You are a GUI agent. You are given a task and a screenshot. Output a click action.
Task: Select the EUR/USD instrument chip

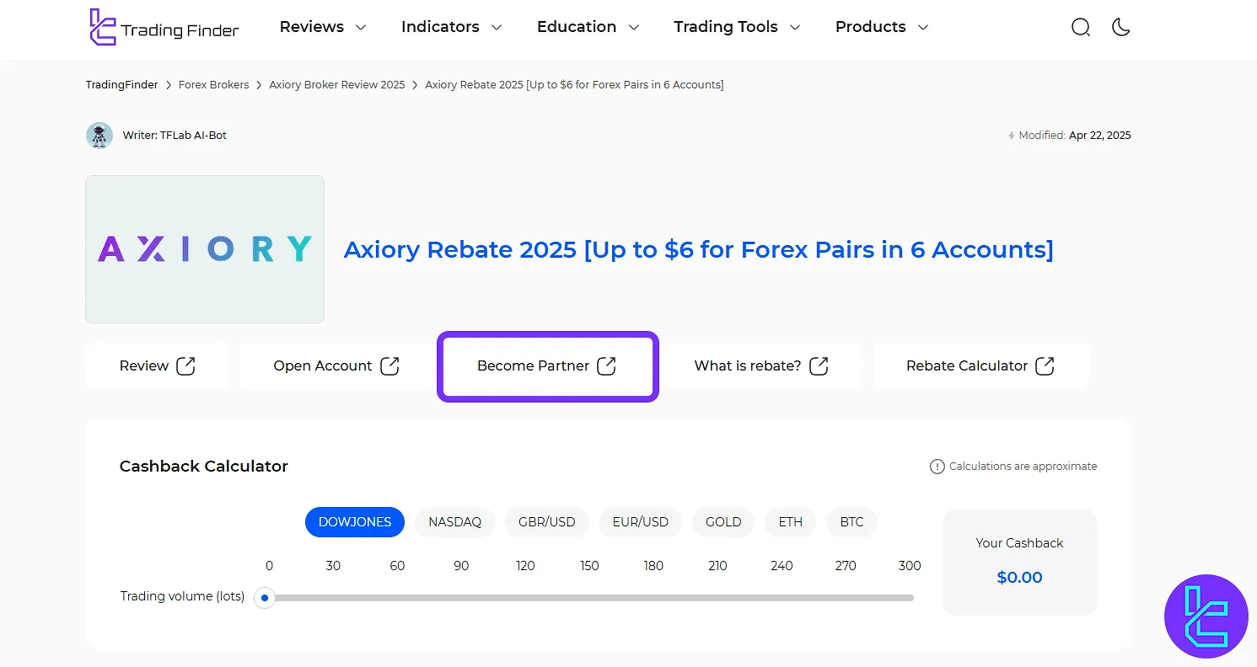[x=641, y=522]
